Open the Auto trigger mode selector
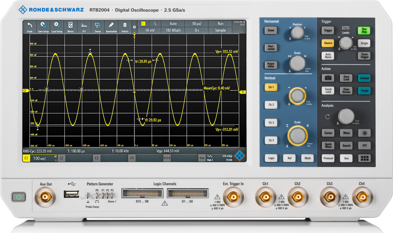The height and width of the screenshot is (233, 393). (x=173, y=23)
